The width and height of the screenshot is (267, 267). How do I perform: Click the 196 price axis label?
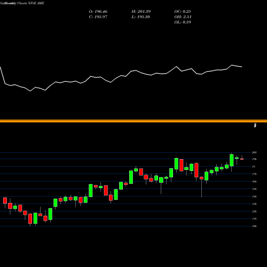255,159
